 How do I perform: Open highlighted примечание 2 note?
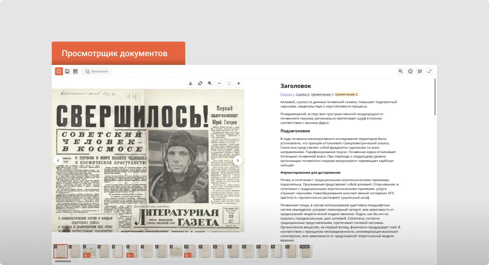tap(346, 94)
